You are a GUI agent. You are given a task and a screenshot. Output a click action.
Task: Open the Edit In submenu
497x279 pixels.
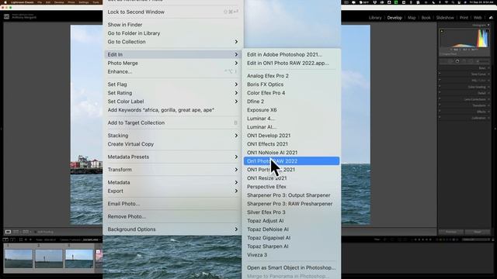173,54
